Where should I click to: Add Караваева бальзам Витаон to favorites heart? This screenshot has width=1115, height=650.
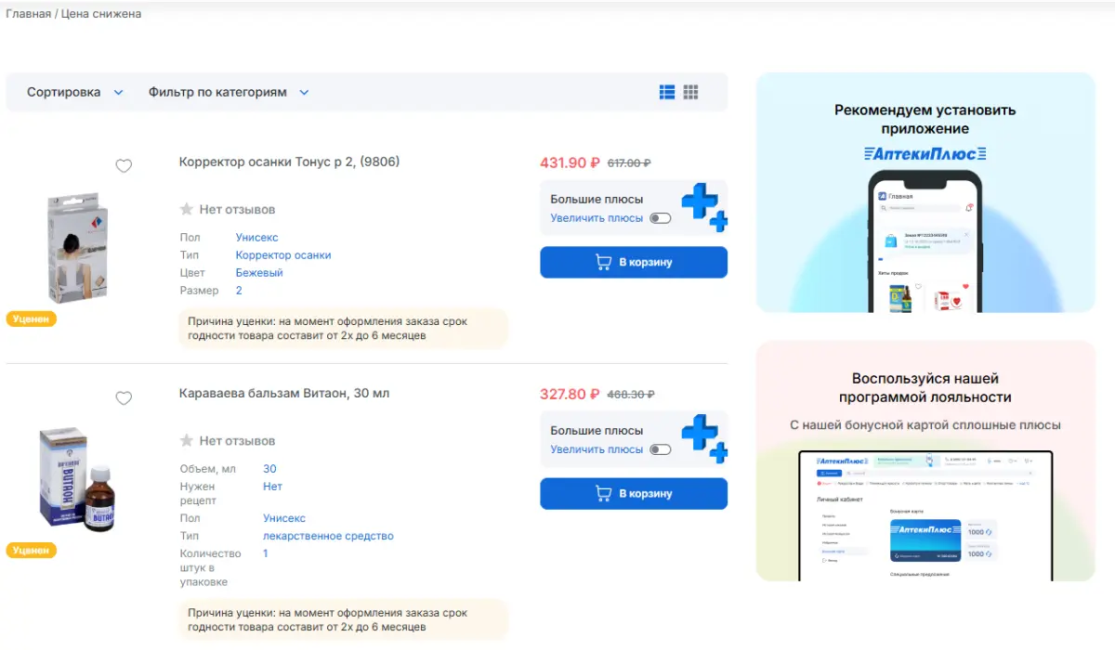coord(124,398)
